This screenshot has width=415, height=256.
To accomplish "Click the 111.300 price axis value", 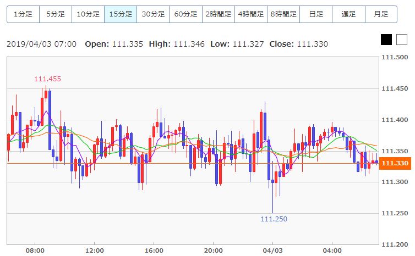I will pyautogui.click(x=395, y=182).
